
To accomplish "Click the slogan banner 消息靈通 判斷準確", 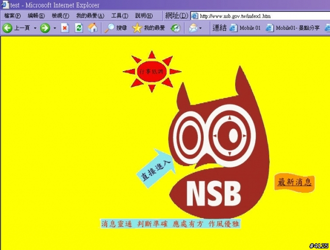I will [170, 224].
